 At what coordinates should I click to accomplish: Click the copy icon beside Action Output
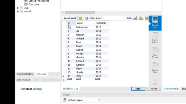click(x=64, y=100)
